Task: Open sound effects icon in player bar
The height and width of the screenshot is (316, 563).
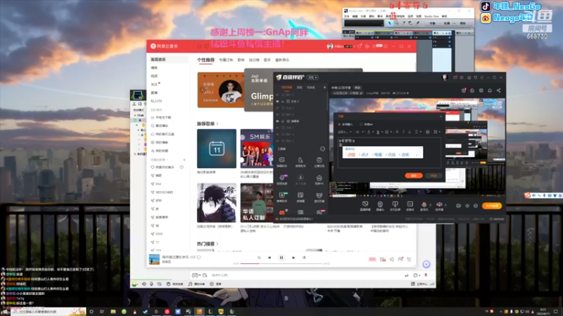Action: click(383, 259)
